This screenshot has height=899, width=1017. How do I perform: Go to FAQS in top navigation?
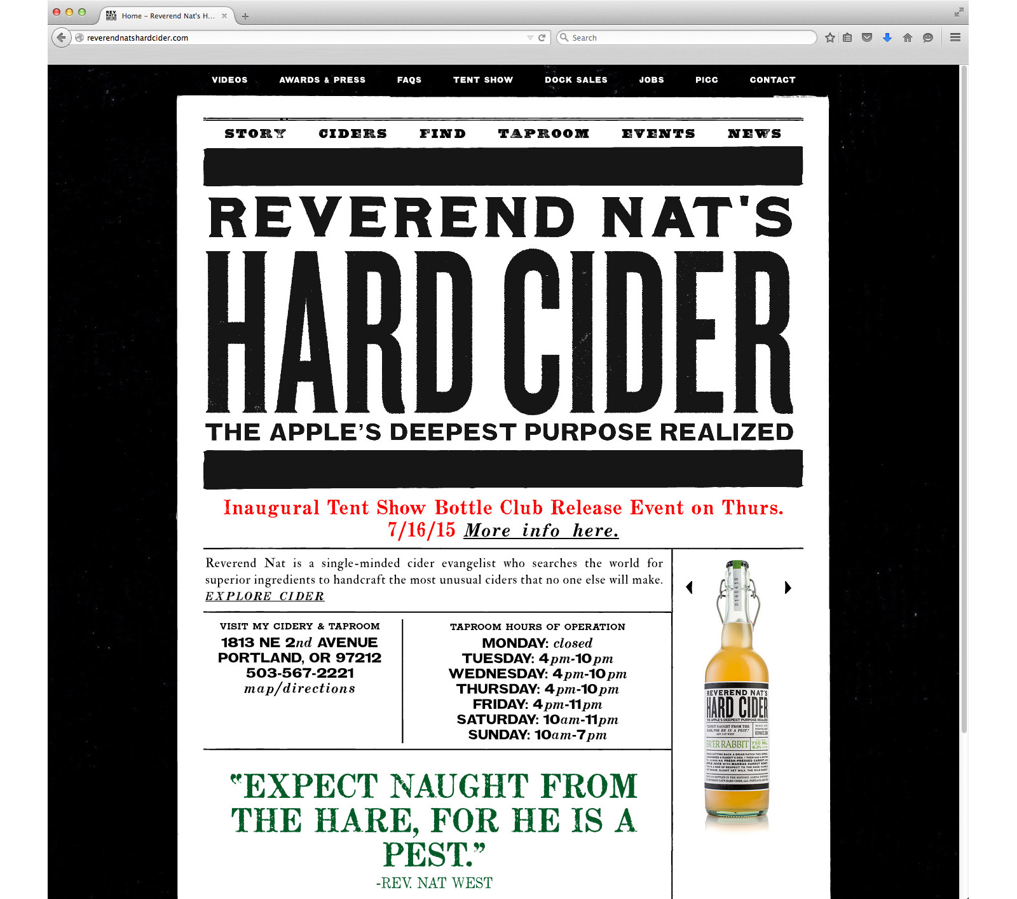pos(409,80)
